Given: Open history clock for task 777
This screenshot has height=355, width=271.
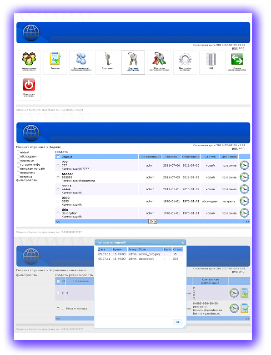Looking at the screenshot, I should [x=244, y=165].
